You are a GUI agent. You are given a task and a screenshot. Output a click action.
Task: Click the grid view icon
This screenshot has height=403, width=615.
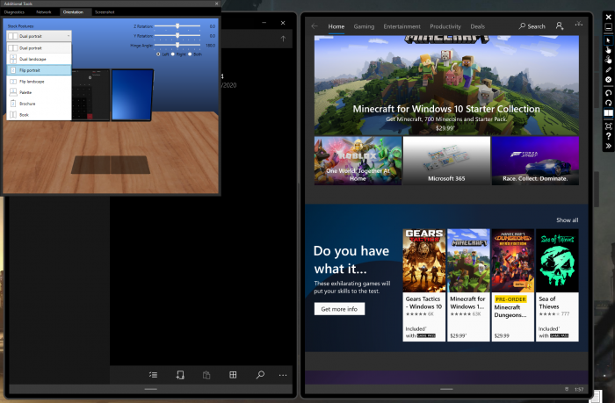(x=233, y=375)
